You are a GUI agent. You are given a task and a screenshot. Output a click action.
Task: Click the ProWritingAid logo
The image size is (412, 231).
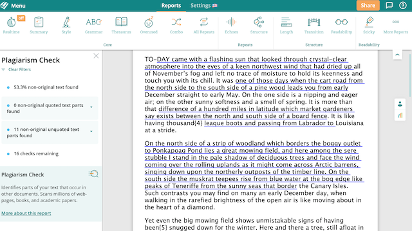[5, 6]
